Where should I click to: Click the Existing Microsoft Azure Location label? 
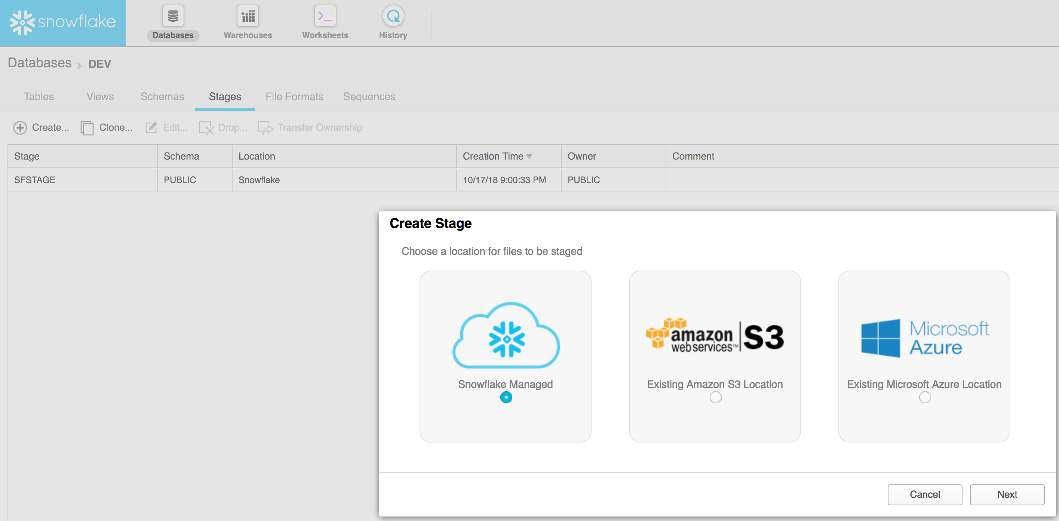point(924,384)
